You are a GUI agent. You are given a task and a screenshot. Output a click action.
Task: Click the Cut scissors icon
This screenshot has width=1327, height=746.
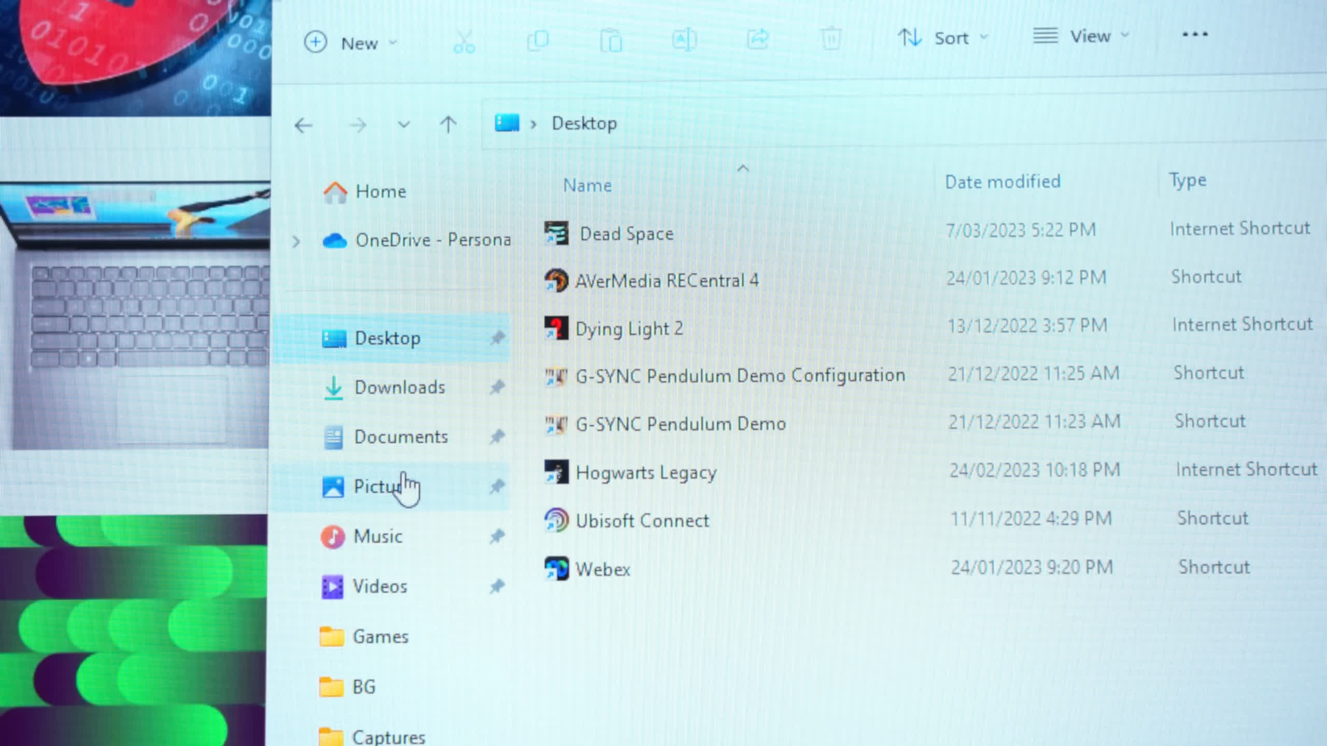(463, 41)
